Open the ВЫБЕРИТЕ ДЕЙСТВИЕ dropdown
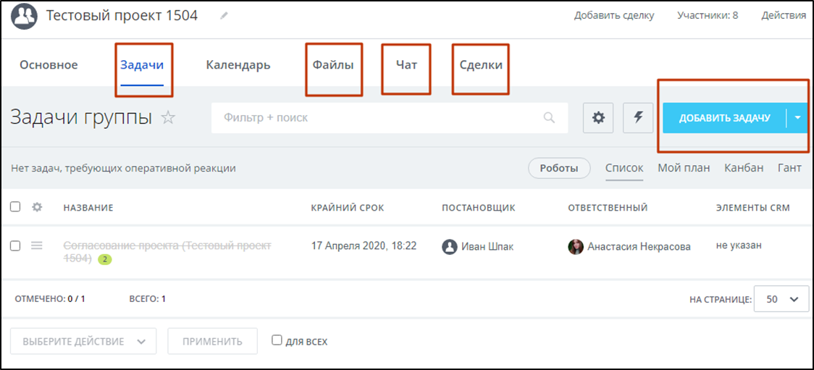 (x=83, y=342)
